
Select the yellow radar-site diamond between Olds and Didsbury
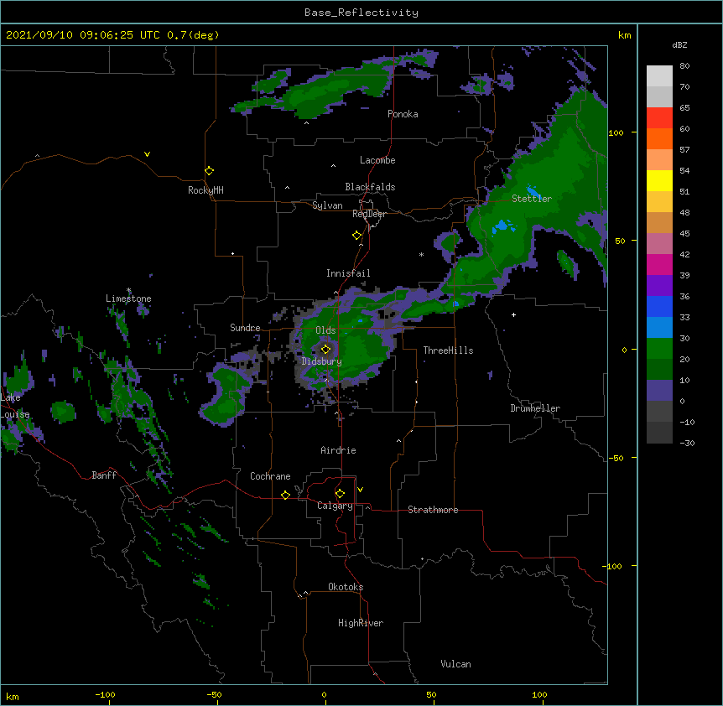click(x=325, y=349)
